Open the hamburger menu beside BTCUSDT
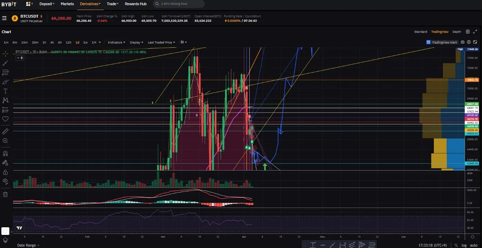The height and width of the screenshot is (248, 482). (x=4, y=18)
